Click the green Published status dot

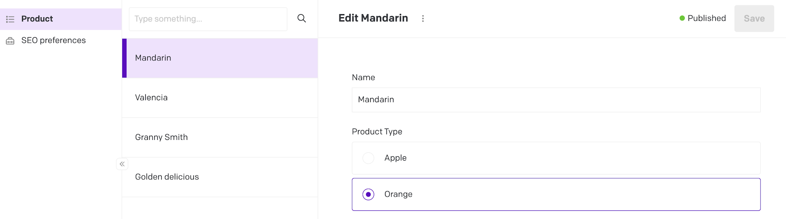[x=682, y=18]
